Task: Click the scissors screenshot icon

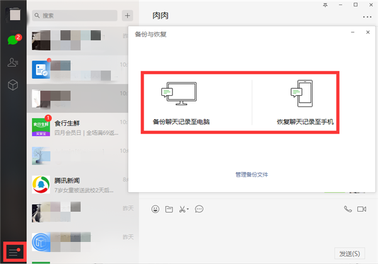Action: 181,209
